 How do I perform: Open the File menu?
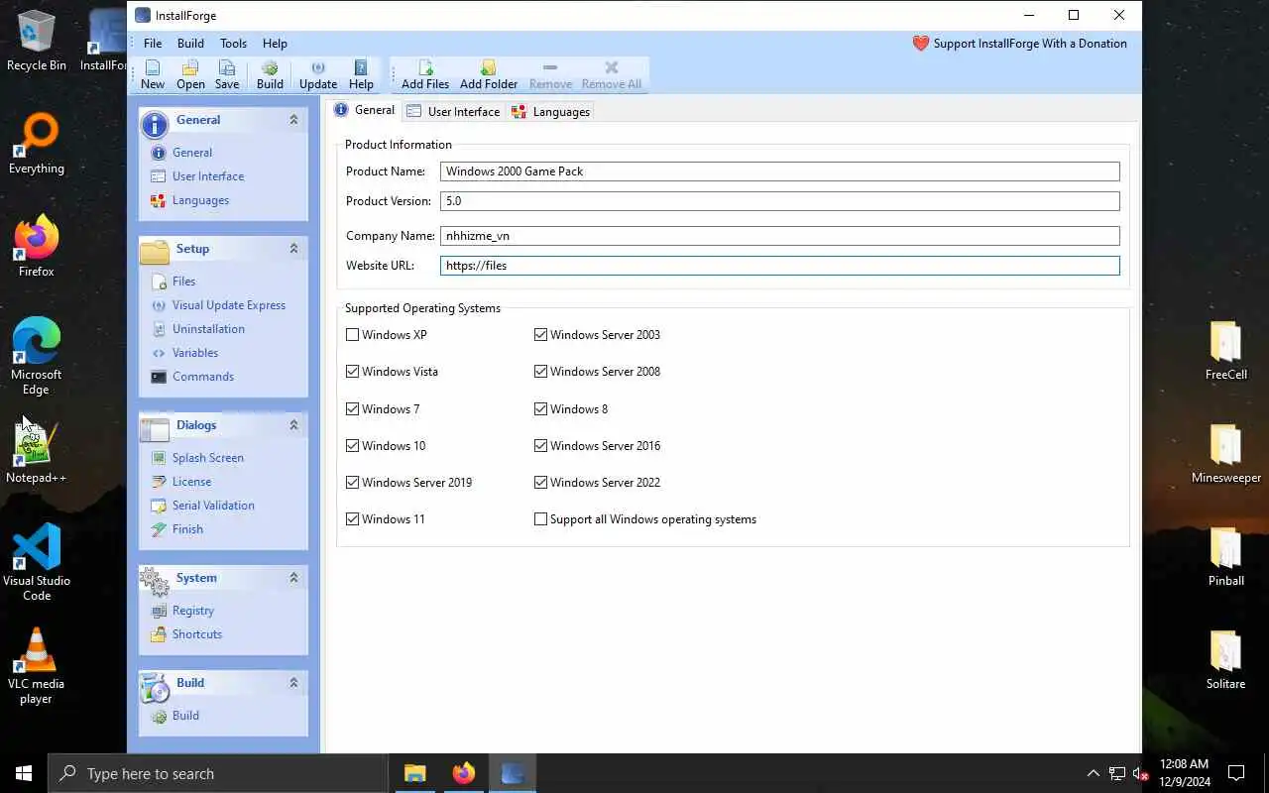153,44
